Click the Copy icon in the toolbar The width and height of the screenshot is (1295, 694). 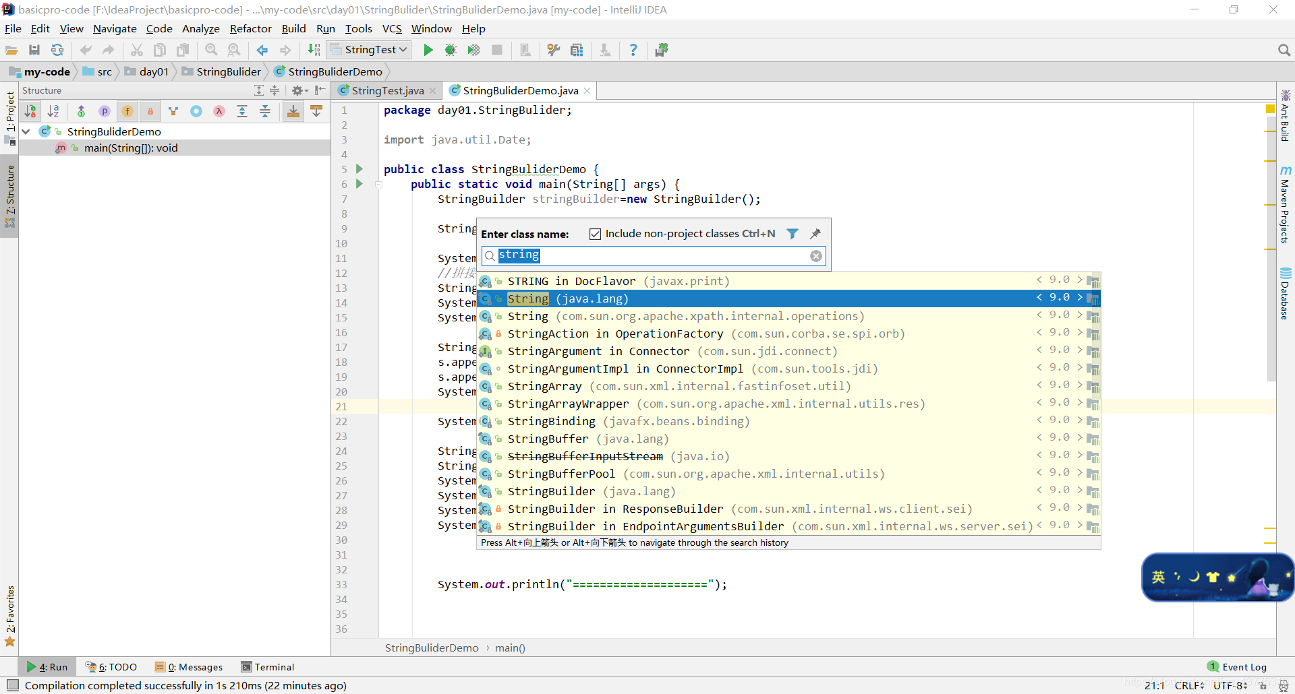pyautogui.click(x=160, y=51)
